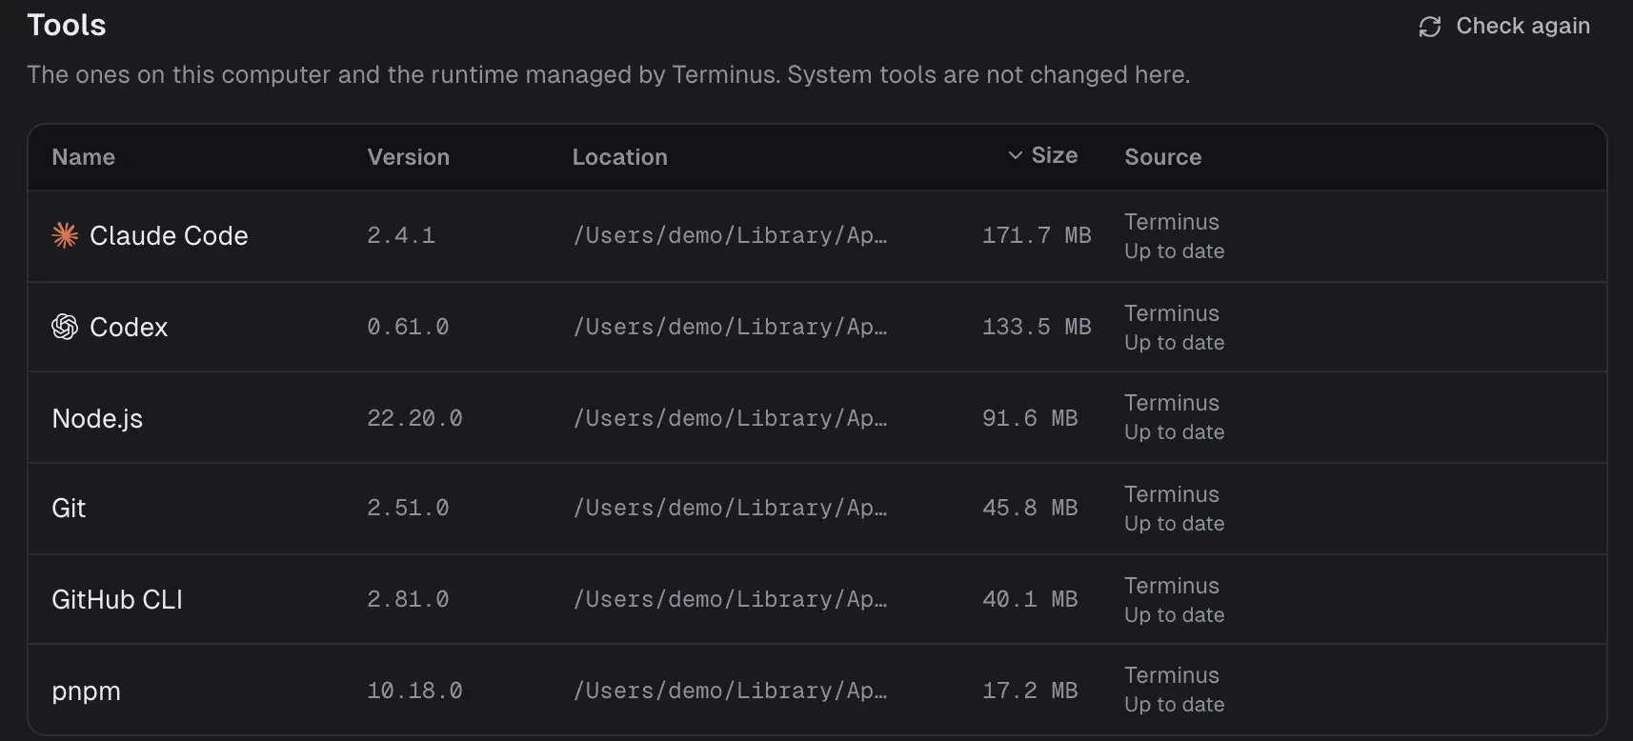The height and width of the screenshot is (741, 1633).
Task: Click the Node.js location path
Action: coord(730,418)
